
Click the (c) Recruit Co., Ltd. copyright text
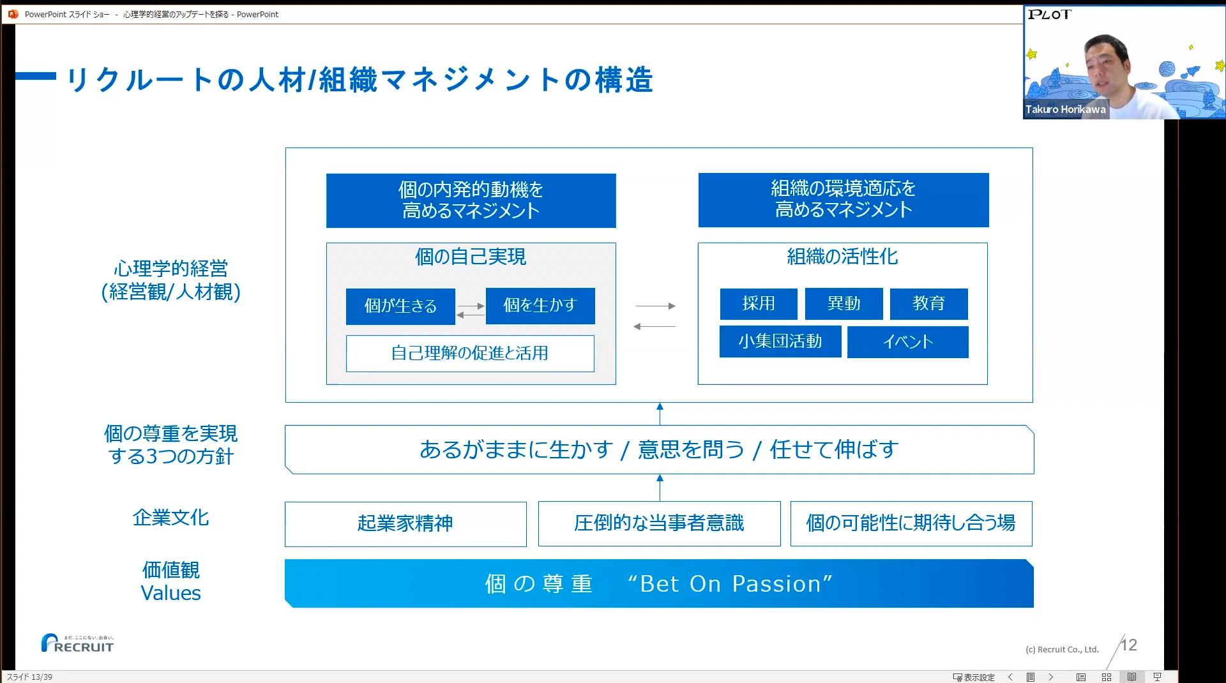(x=1062, y=650)
